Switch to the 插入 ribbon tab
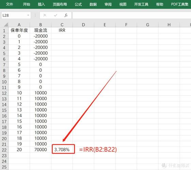The height and width of the screenshot is (170, 191). pyautogui.click(x=42, y=4)
